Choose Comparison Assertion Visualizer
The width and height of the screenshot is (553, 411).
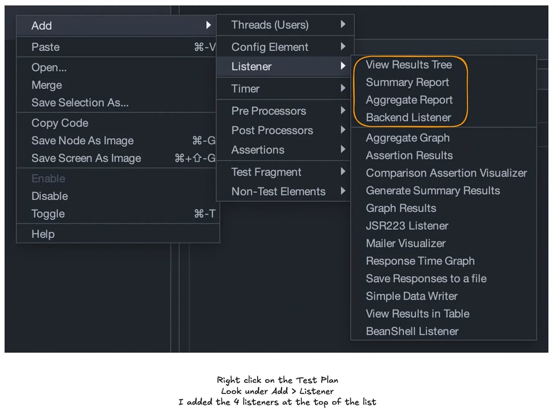[446, 173]
